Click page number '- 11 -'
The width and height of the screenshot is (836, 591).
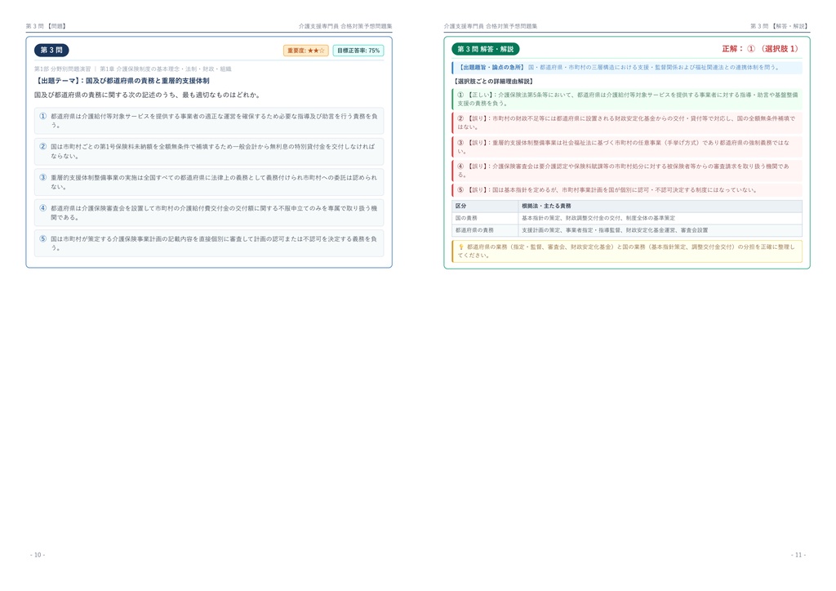pyautogui.click(x=798, y=555)
